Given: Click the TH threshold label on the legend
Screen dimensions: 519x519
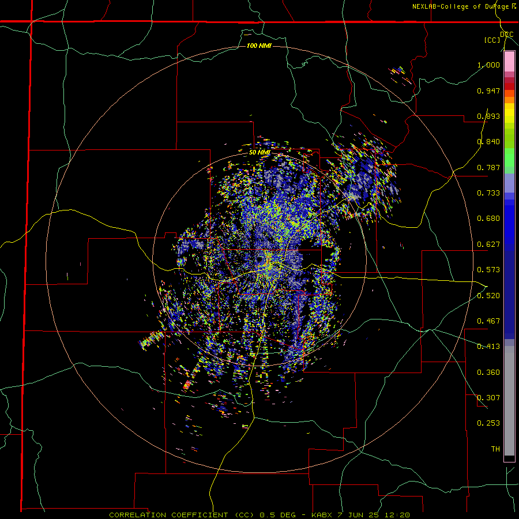Looking at the screenshot, I should coord(495,449).
